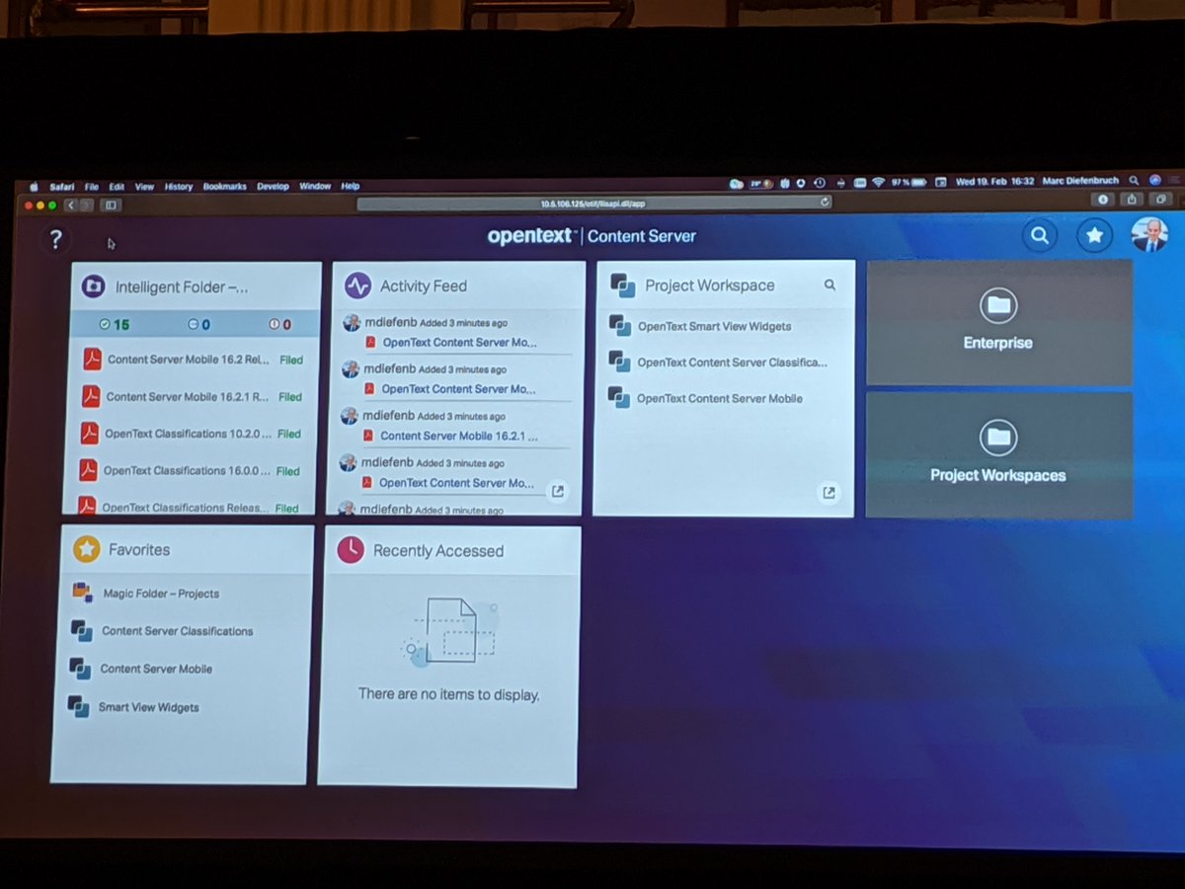
Task: Click the Activity Feed pulse icon
Action: point(357,285)
